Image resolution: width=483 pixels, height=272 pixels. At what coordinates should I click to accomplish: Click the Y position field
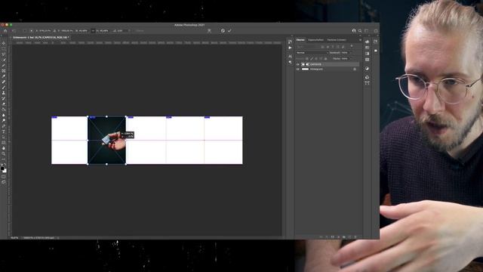point(67,31)
